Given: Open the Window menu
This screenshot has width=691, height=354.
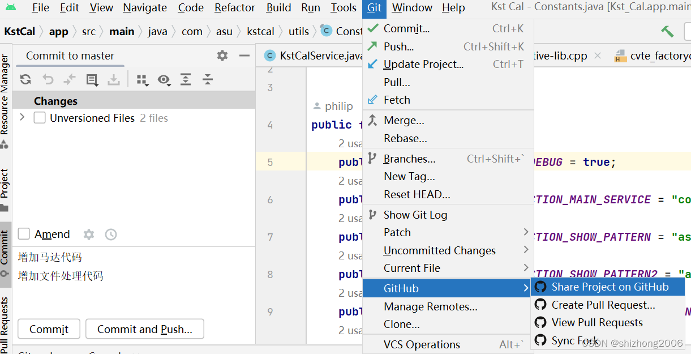Looking at the screenshot, I should coord(412,8).
